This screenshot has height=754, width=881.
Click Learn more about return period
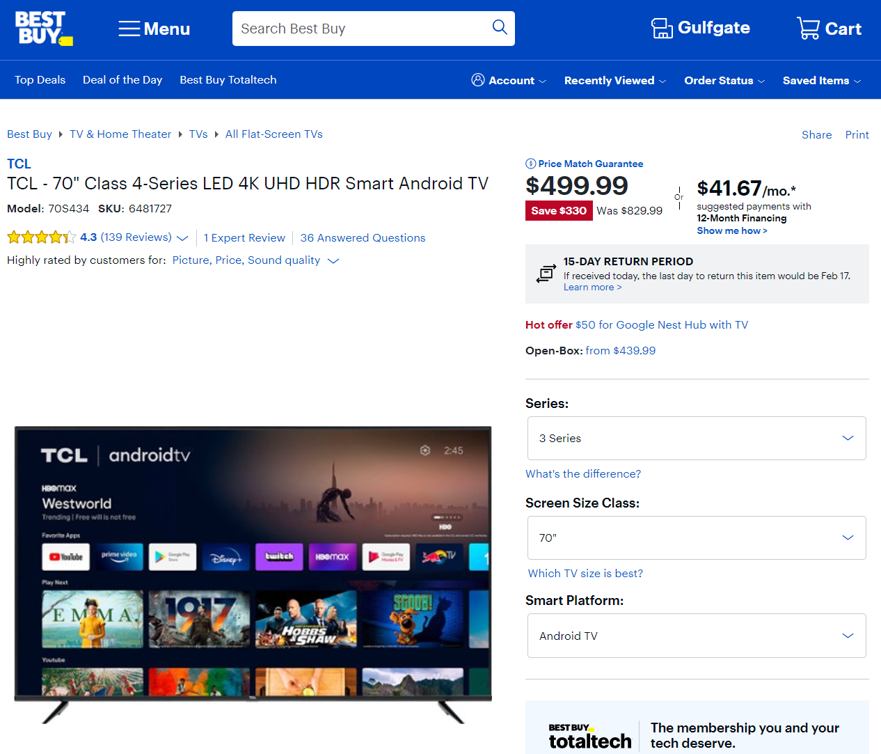(592, 288)
